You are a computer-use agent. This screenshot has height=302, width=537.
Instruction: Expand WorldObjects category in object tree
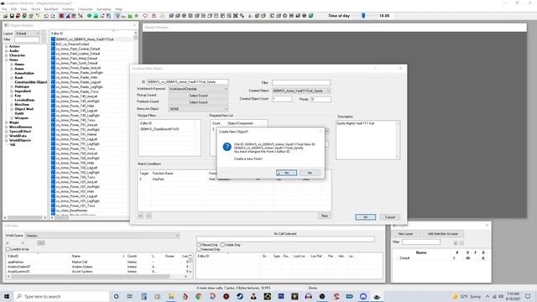[x=6, y=140]
